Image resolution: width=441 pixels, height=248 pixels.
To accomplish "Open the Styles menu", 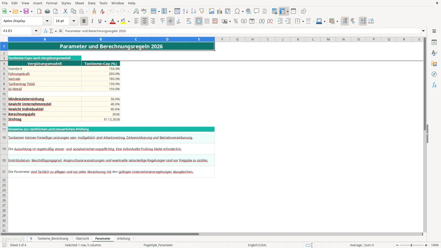I will click(x=66, y=3).
